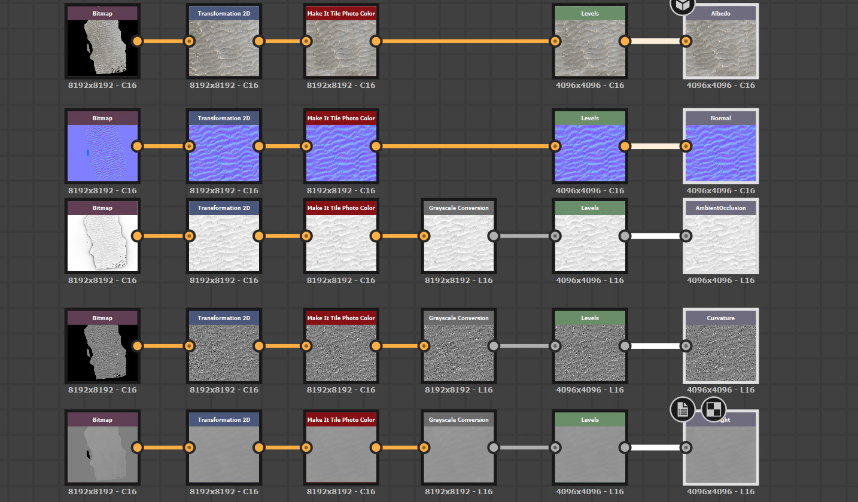Select the Normal output node thumbnail
This screenshot has width=858, height=502.
tap(720, 153)
